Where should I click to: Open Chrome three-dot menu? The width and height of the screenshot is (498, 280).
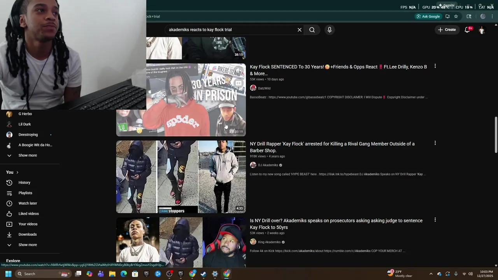492,16
